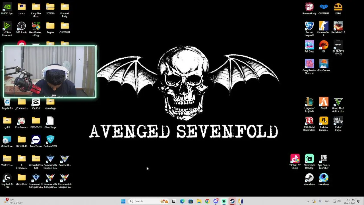Launch the EA SPORTS FC 26 shortcut

[x=338, y=48]
